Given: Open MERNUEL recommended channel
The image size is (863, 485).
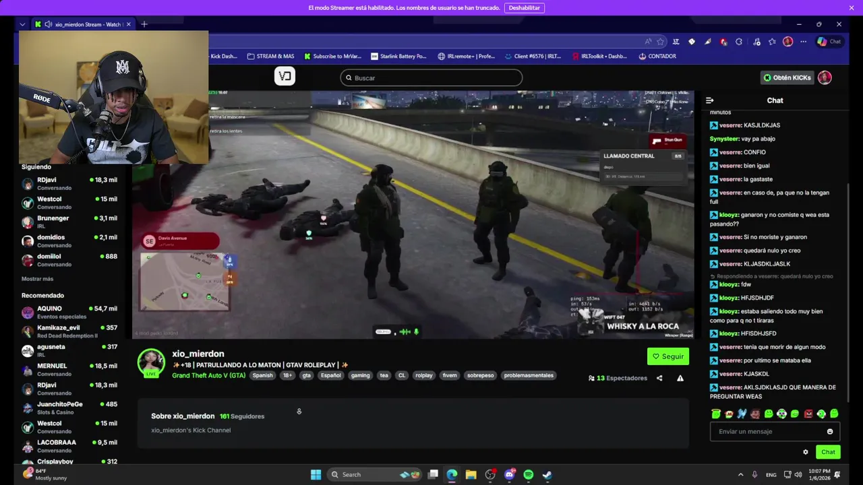Looking at the screenshot, I should click(69, 370).
